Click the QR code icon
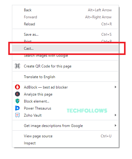Screen dimensions: 132x159 tap(17, 66)
